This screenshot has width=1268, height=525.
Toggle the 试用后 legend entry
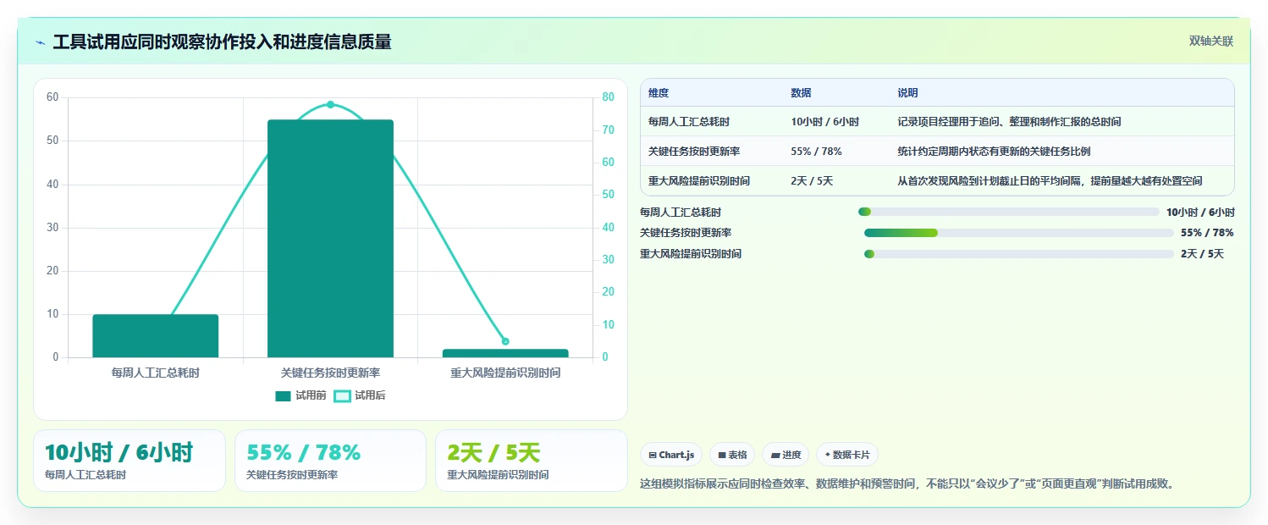click(x=360, y=395)
